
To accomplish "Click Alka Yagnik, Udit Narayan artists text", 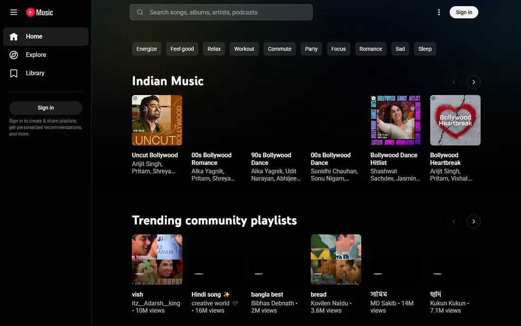I will tap(276, 175).
